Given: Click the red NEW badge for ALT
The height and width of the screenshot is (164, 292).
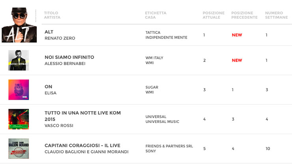Looking at the screenshot, I should [x=237, y=35].
